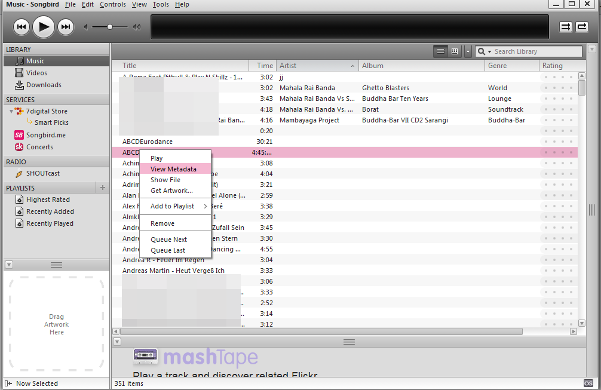The image size is (601, 390).
Task: Choose Queue Next in the context menu
Action: point(175,239)
